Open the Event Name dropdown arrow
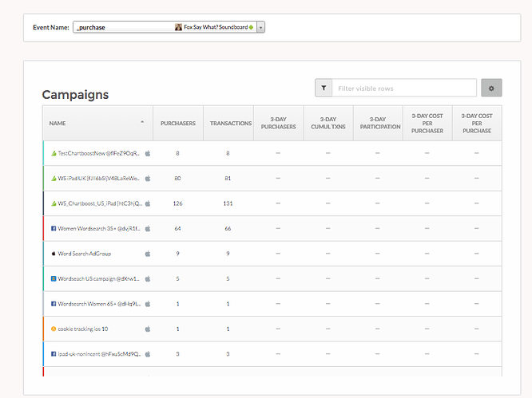The image size is (532, 398). (260, 27)
